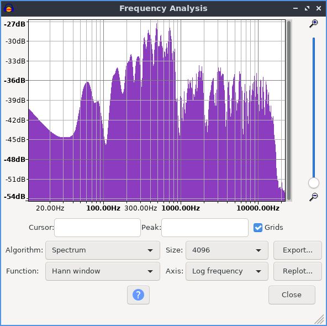Image resolution: width=327 pixels, height=326 pixels.
Task: Click the -36dB label on vertical axis
Action: pyautogui.click(x=14, y=80)
